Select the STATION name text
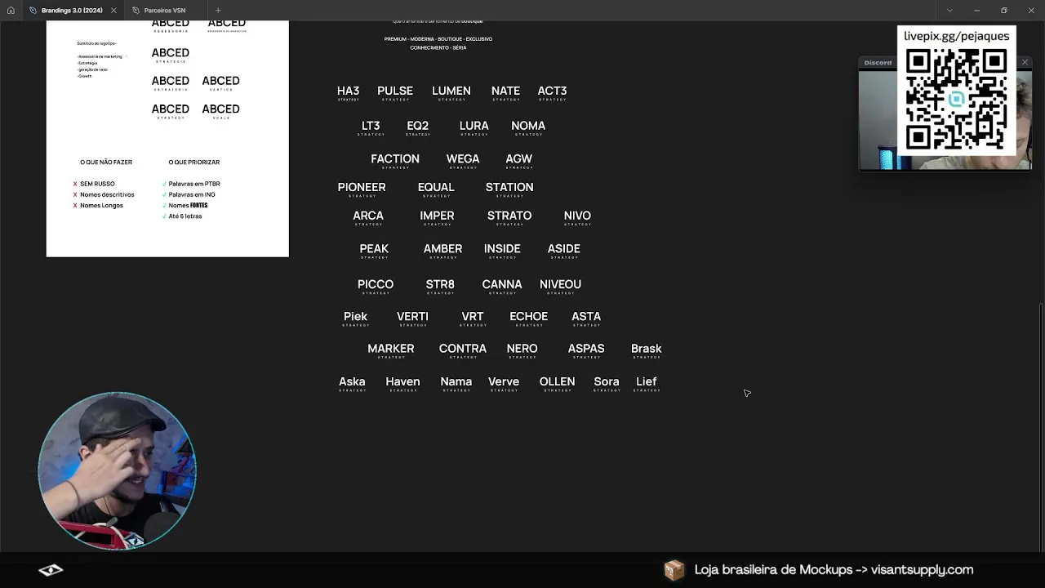The width and height of the screenshot is (1045, 588). pyautogui.click(x=509, y=187)
